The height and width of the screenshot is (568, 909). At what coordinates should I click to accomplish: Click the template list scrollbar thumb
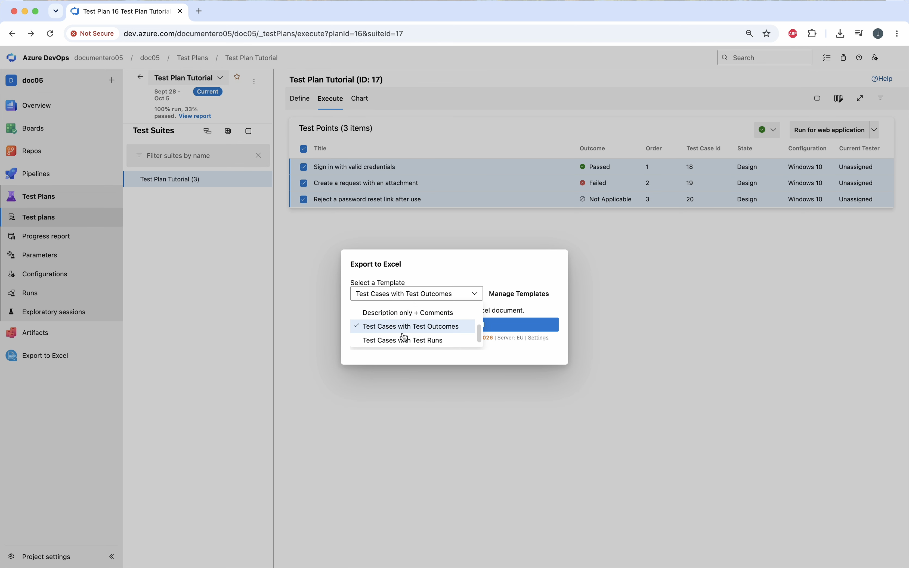coord(479,334)
